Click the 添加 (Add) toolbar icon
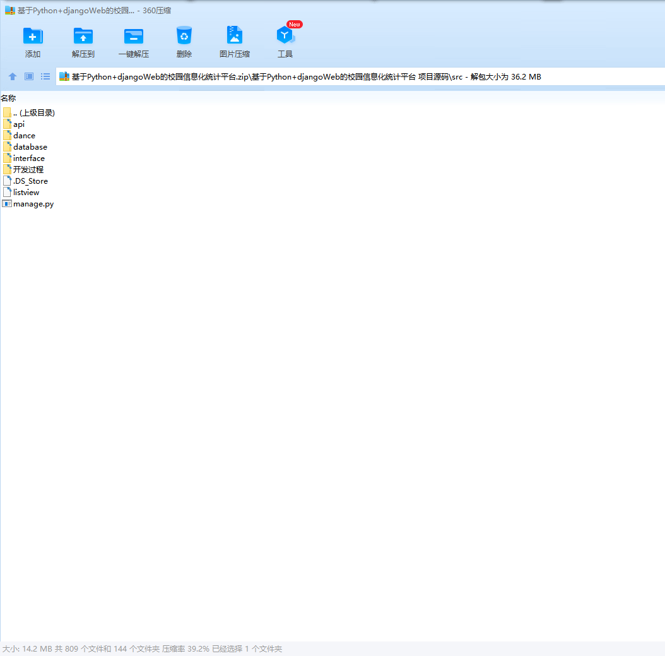665x656 pixels. click(x=33, y=36)
